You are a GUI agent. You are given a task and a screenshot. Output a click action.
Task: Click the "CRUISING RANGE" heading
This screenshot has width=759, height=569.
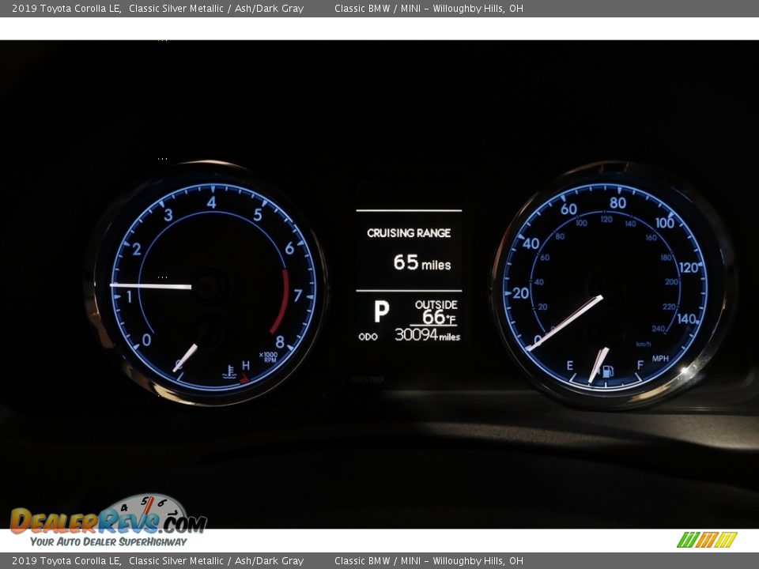click(x=409, y=233)
